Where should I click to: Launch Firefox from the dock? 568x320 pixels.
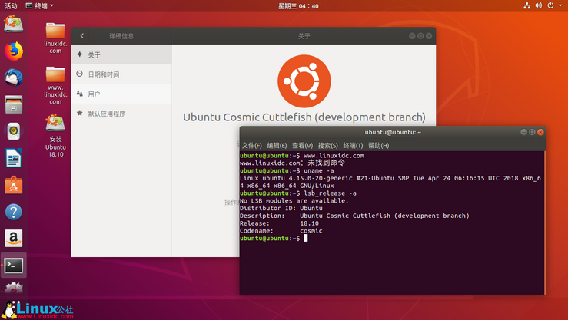click(14, 51)
